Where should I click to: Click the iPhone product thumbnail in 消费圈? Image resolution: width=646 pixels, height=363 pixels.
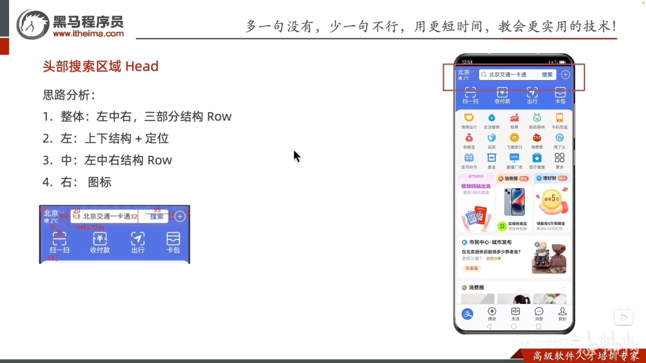click(514, 202)
